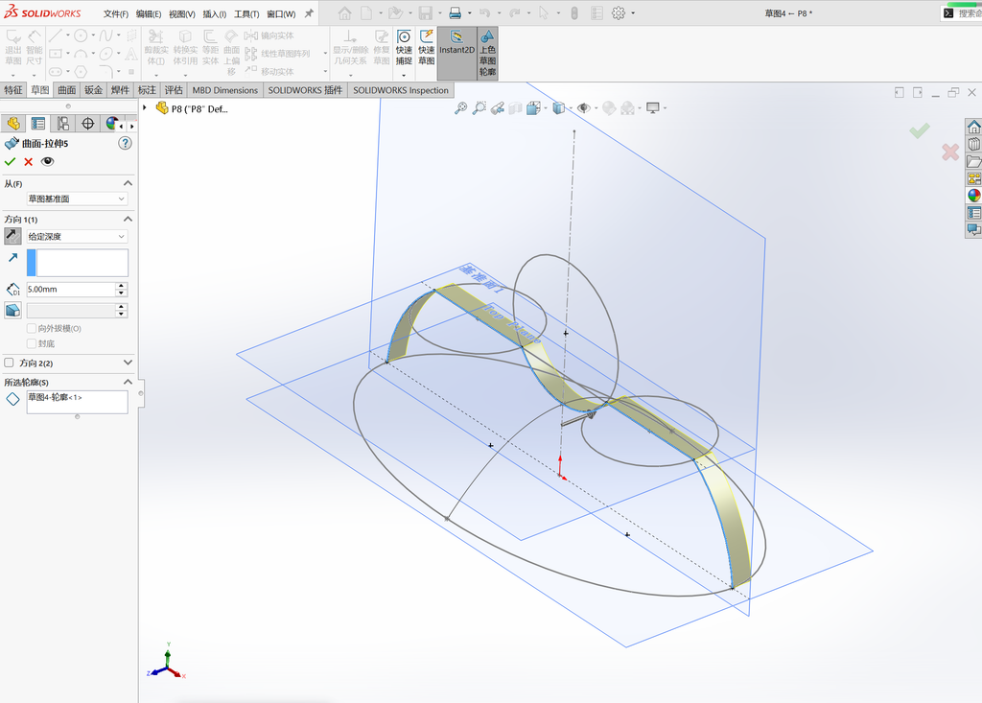Open the FeatureManager design tree tab
Image resolution: width=982 pixels, height=703 pixels.
(x=13, y=124)
